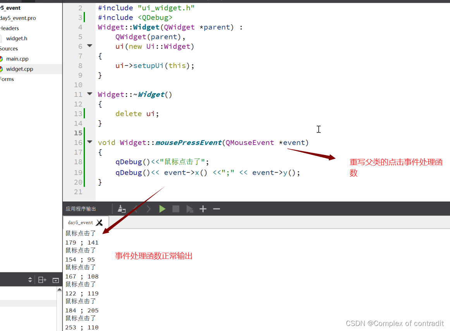Expand the Sources folder

click(x=9, y=48)
